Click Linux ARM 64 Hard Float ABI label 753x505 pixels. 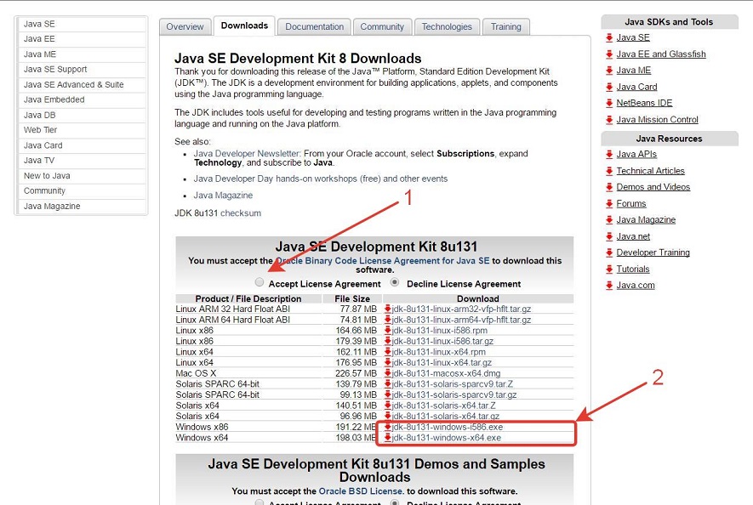[x=233, y=320]
